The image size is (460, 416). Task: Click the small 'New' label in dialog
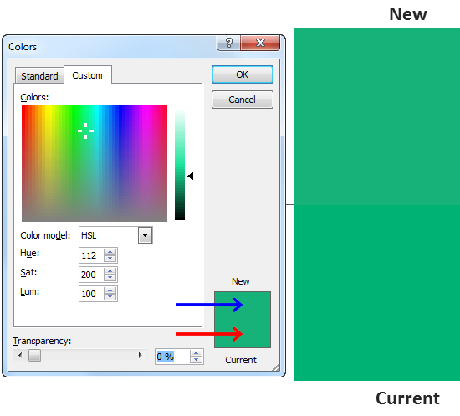(241, 281)
